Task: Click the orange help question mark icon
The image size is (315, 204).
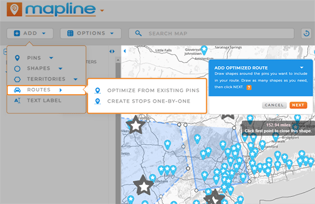Action: coord(249,87)
